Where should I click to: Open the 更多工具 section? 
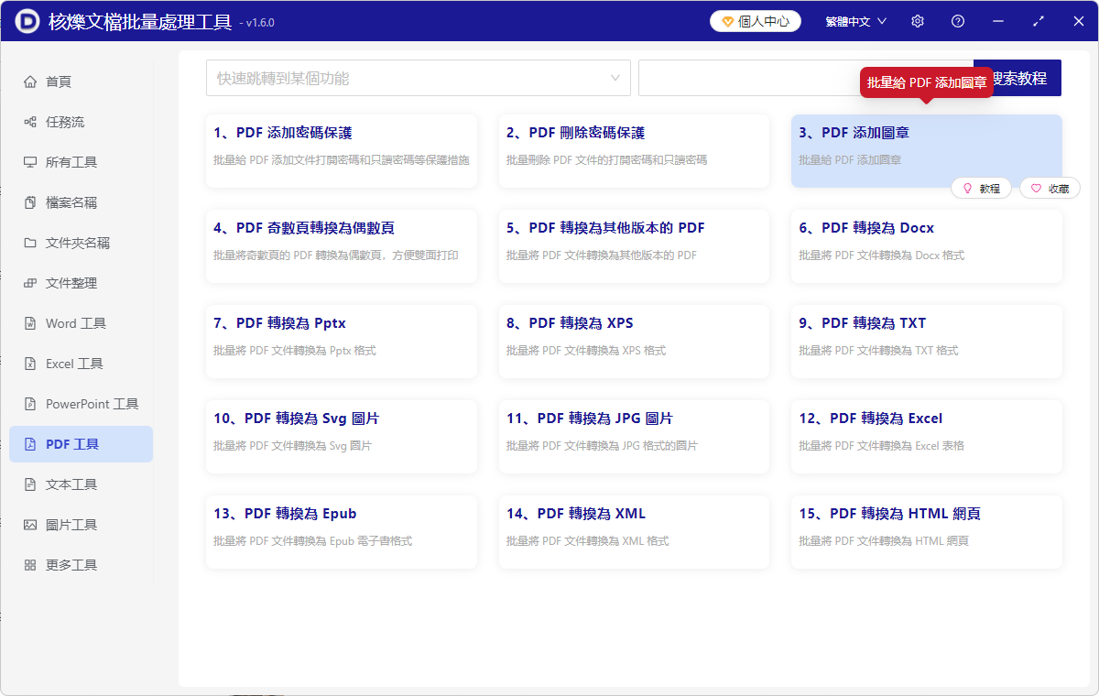tap(81, 564)
